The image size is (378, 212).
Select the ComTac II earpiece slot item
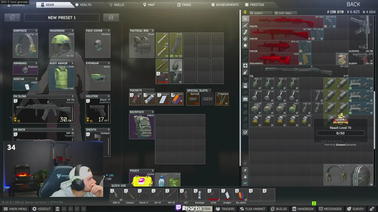25,45
